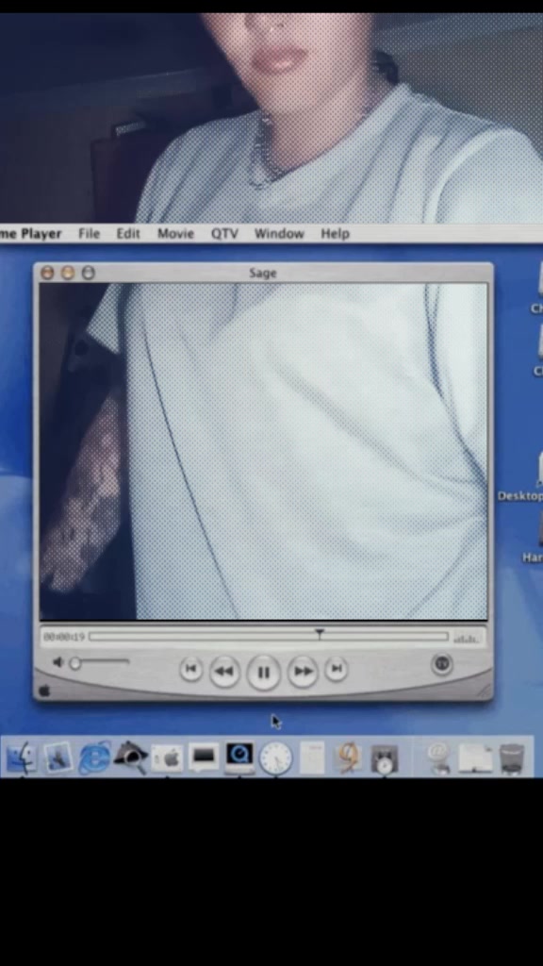
Task: Open the QuickTime Player application menu
Action: pyautogui.click(x=31, y=234)
